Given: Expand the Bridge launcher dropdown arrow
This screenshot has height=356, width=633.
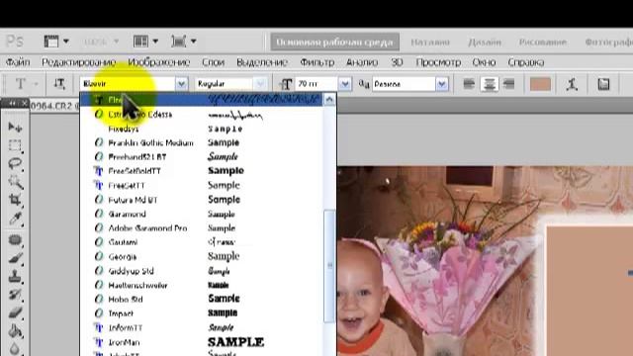Looking at the screenshot, I should coord(66,42).
